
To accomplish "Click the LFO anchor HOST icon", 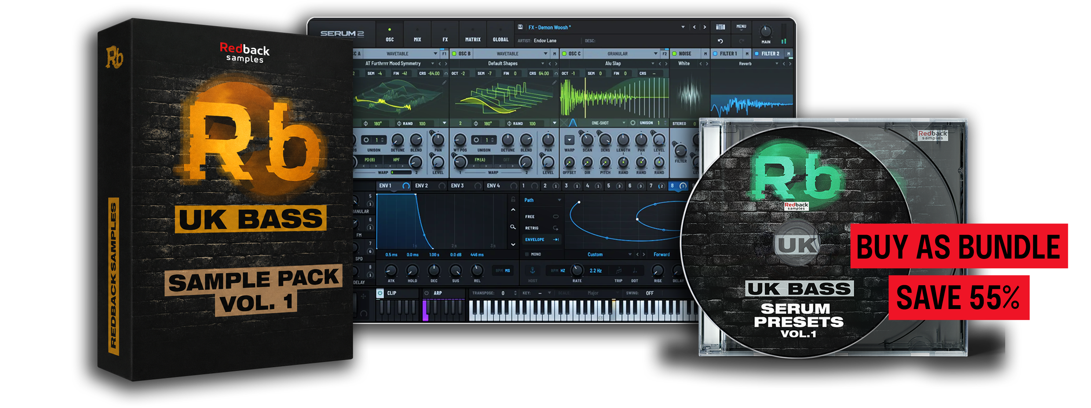I will [533, 270].
